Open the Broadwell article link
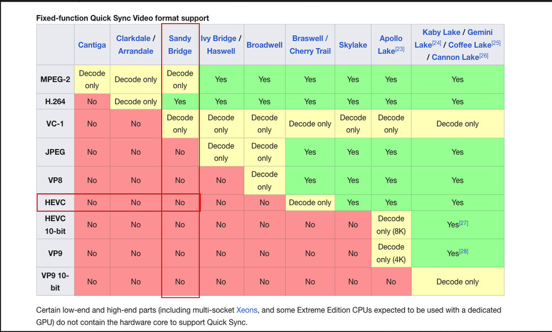 pos(264,45)
